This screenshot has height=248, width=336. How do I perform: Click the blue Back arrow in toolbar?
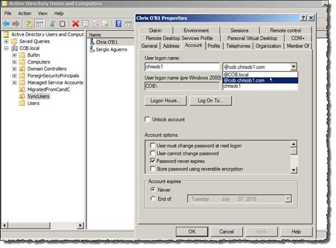coord(6,24)
